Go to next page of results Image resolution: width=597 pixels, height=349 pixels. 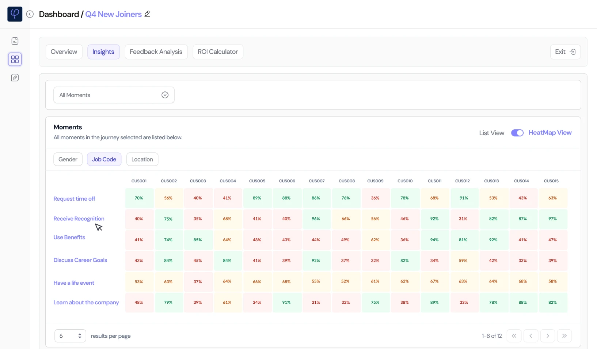pyautogui.click(x=548, y=336)
